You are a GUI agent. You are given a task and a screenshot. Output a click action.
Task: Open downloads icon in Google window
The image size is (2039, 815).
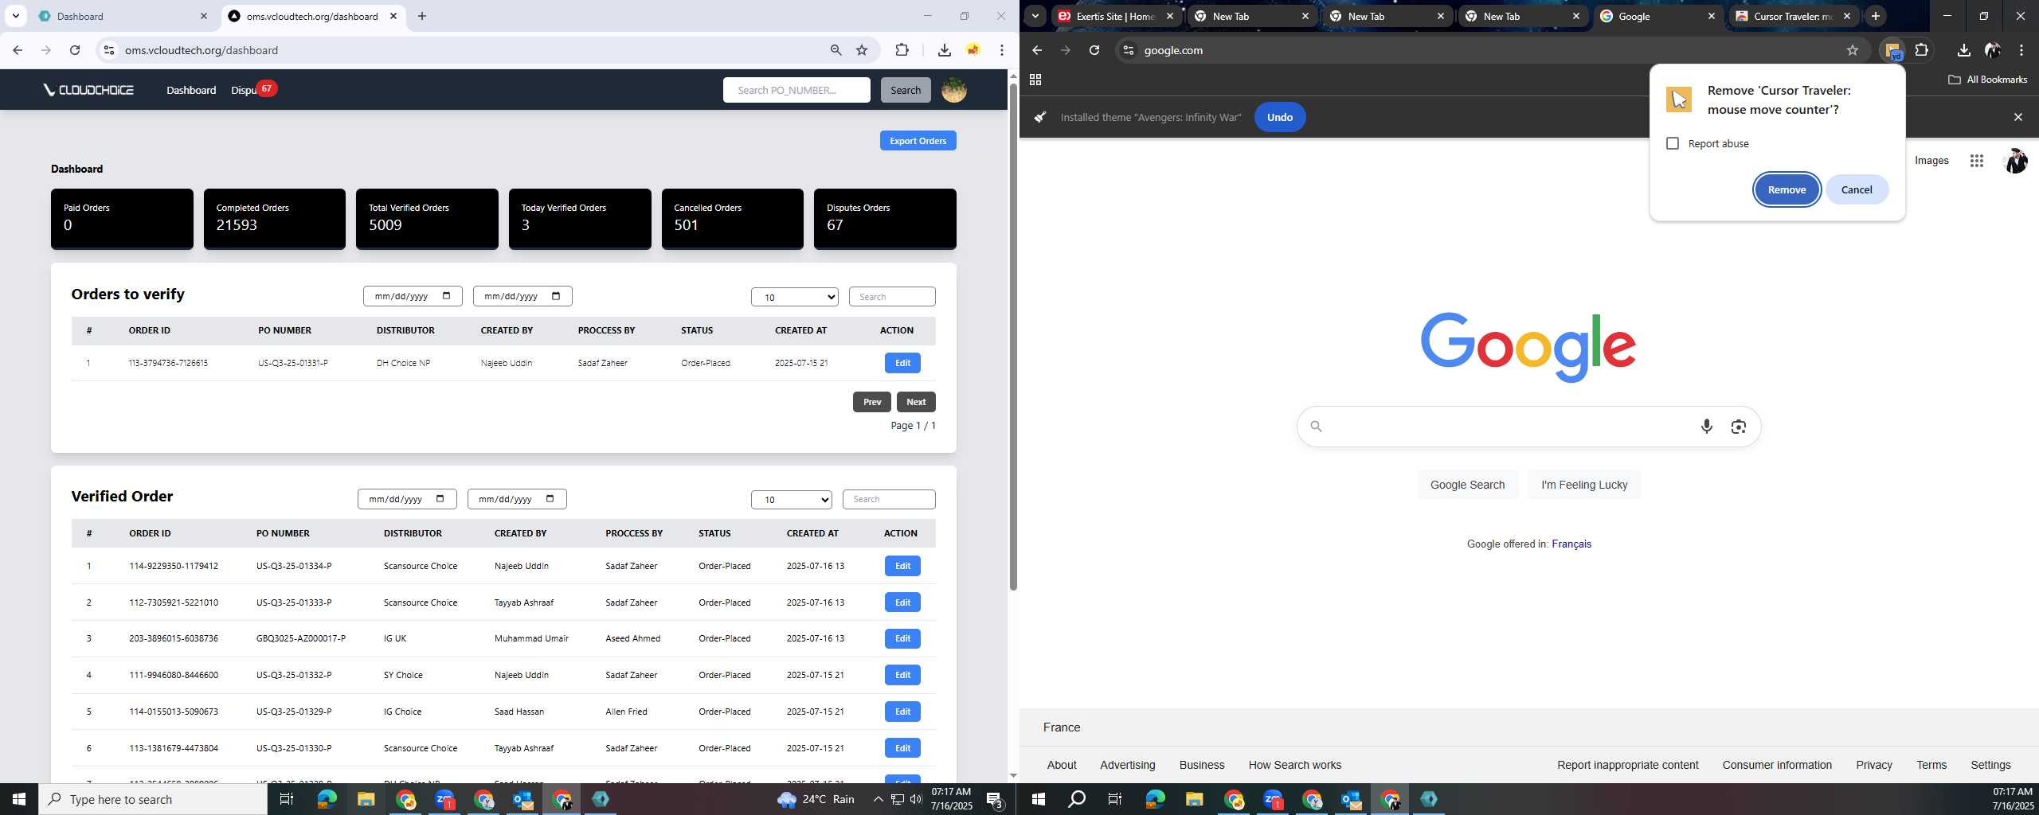click(1963, 50)
